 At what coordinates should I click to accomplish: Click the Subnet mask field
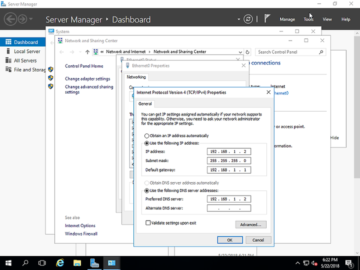[x=229, y=160]
